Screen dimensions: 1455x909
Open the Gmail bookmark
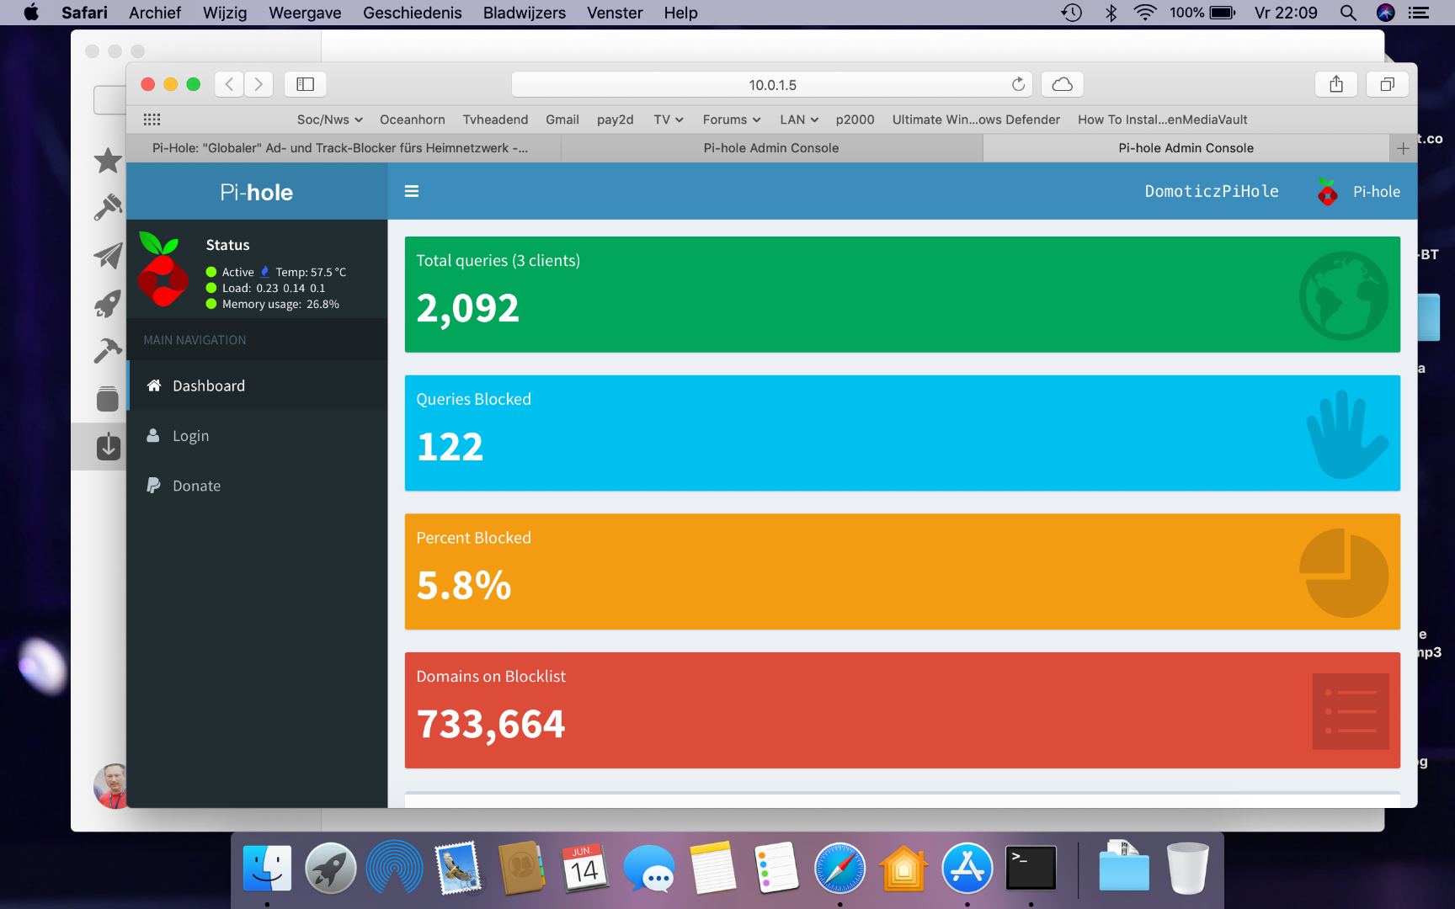(562, 120)
